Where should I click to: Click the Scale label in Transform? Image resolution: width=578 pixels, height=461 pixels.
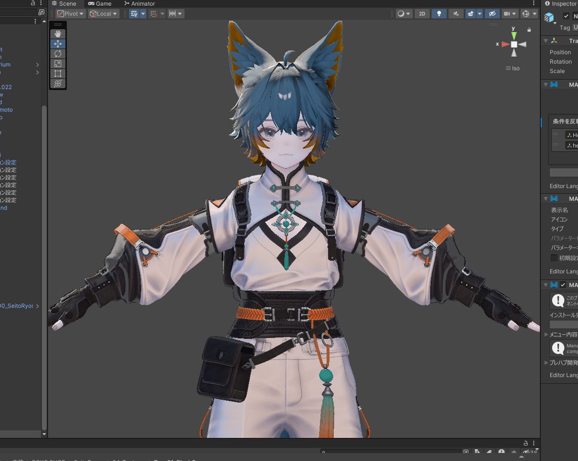(557, 71)
